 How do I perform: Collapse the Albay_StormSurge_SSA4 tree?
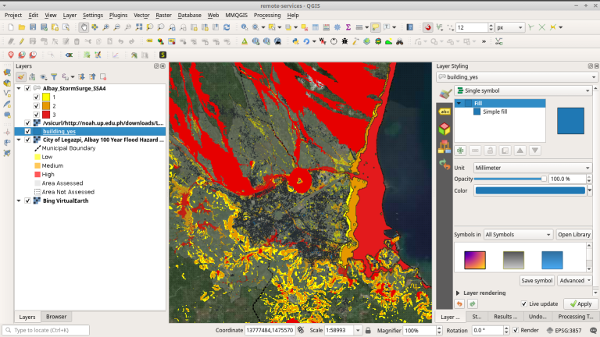point(19,88)
